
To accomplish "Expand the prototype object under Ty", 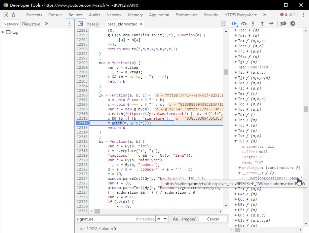I will pyautogui.click(x=240, y=168).
